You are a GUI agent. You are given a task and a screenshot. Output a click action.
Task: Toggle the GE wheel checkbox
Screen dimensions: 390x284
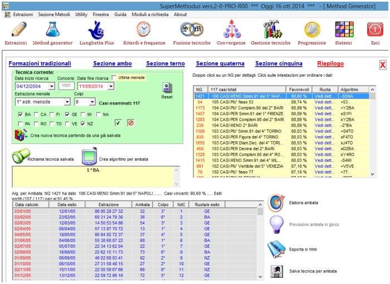67,114
